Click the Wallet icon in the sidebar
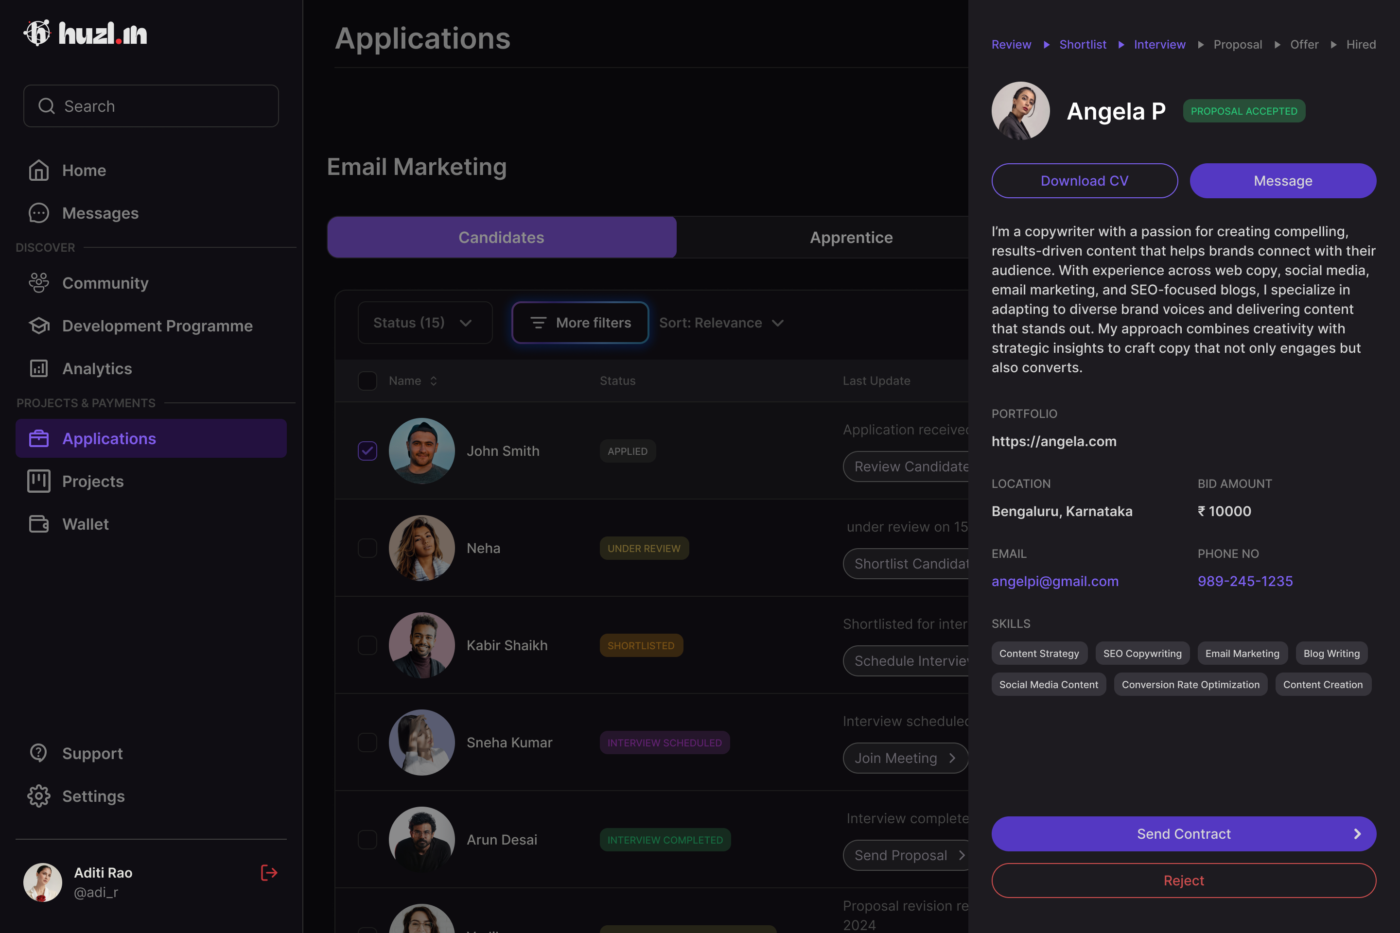 [39, 524]
